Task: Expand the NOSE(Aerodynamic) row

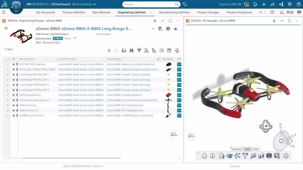Action: [14, 95]
